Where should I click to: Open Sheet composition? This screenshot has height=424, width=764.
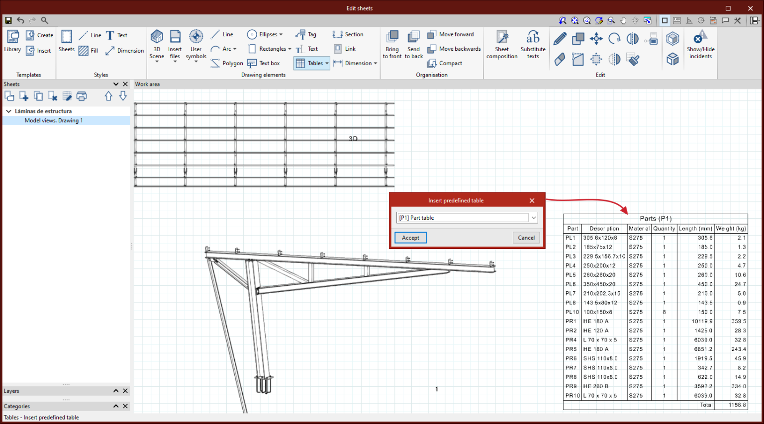[501, 44]
